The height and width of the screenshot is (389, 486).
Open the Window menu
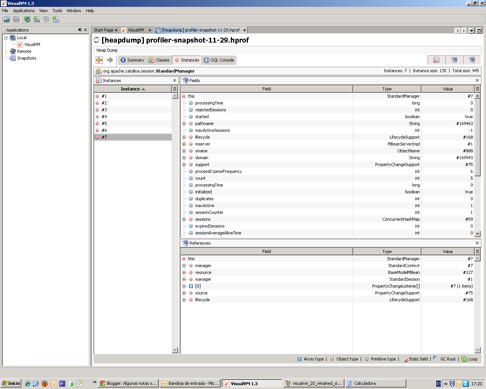click(74, 11)
